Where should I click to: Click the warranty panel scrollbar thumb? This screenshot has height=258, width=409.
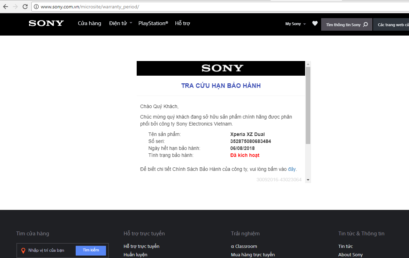click(x=308, y=105)
